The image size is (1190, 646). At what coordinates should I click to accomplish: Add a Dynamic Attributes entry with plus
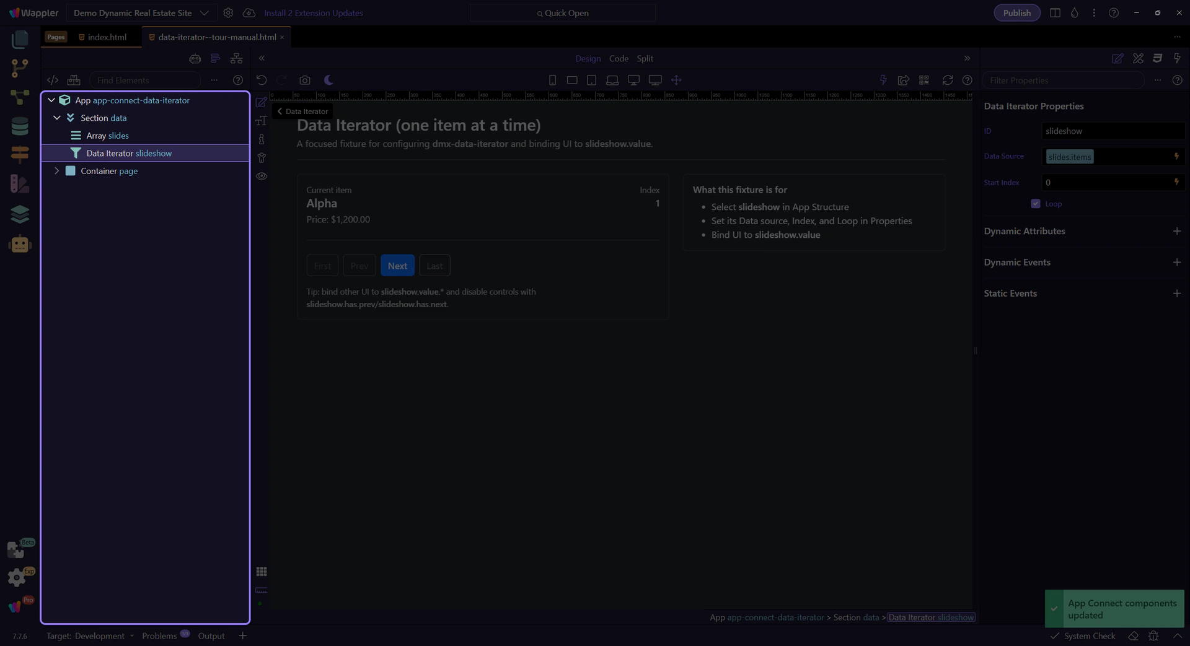[x=1176, y=231]
